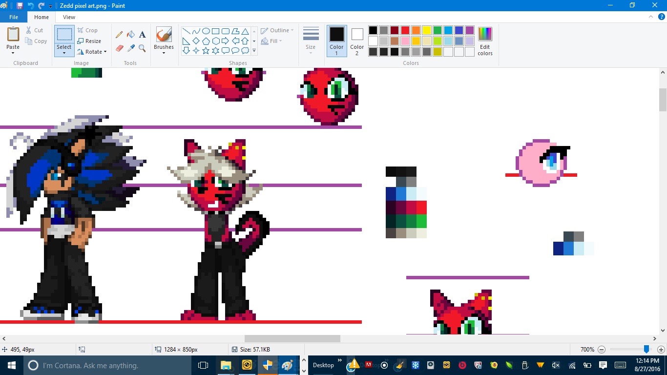667x375 pixels.
Task: Switch to the View ribbon tab
Action: pyautogui.click(x=69, y=17)
